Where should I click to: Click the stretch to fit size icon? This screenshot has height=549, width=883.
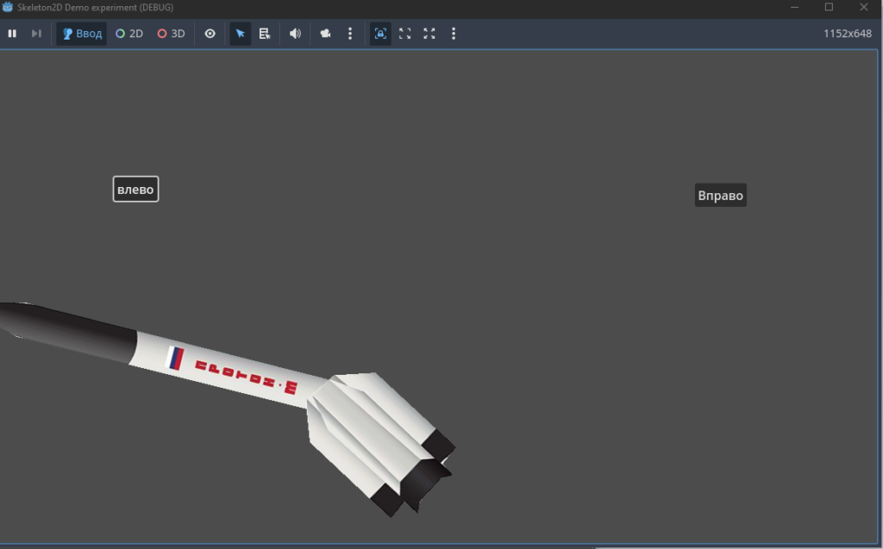click(429, 34)
